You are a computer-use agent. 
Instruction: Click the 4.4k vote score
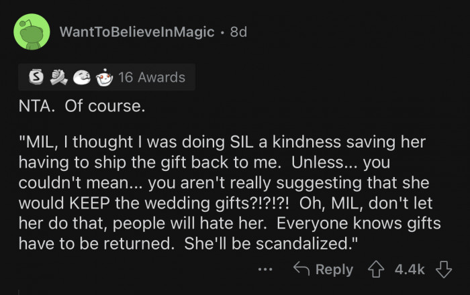click(410, 269)
